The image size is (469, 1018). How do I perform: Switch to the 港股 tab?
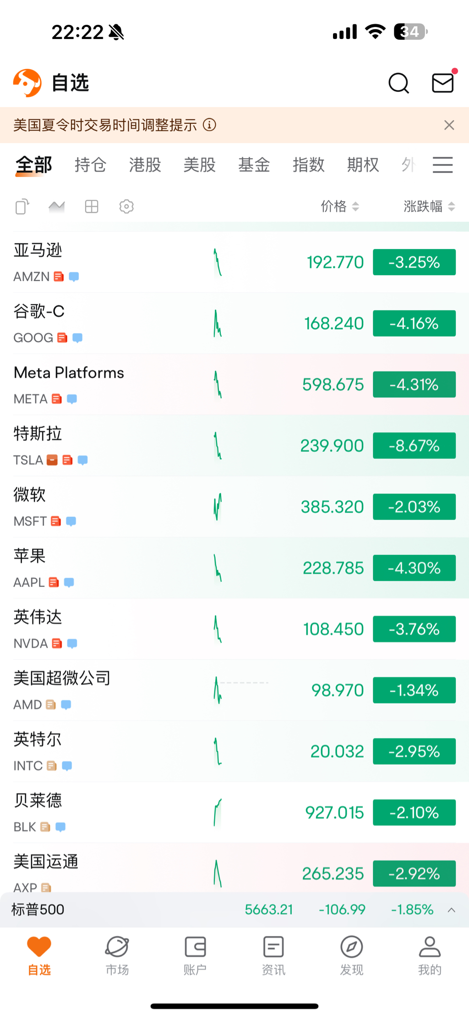(145, 165)
